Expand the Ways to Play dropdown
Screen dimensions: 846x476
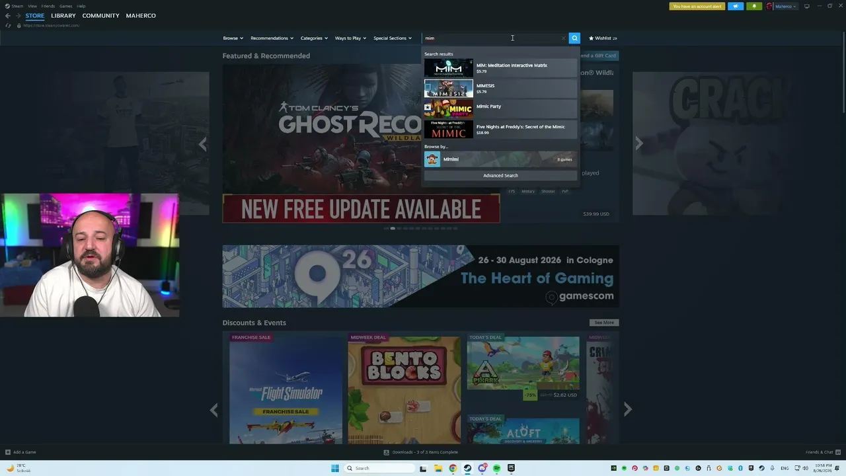click(350, 38)
